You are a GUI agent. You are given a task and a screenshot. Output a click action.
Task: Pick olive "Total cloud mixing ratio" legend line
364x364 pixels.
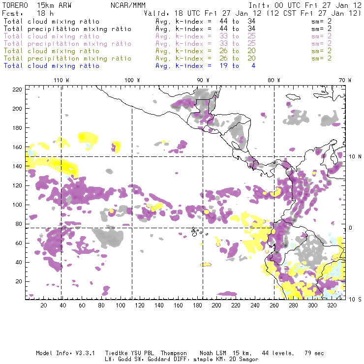click(52, 51)
